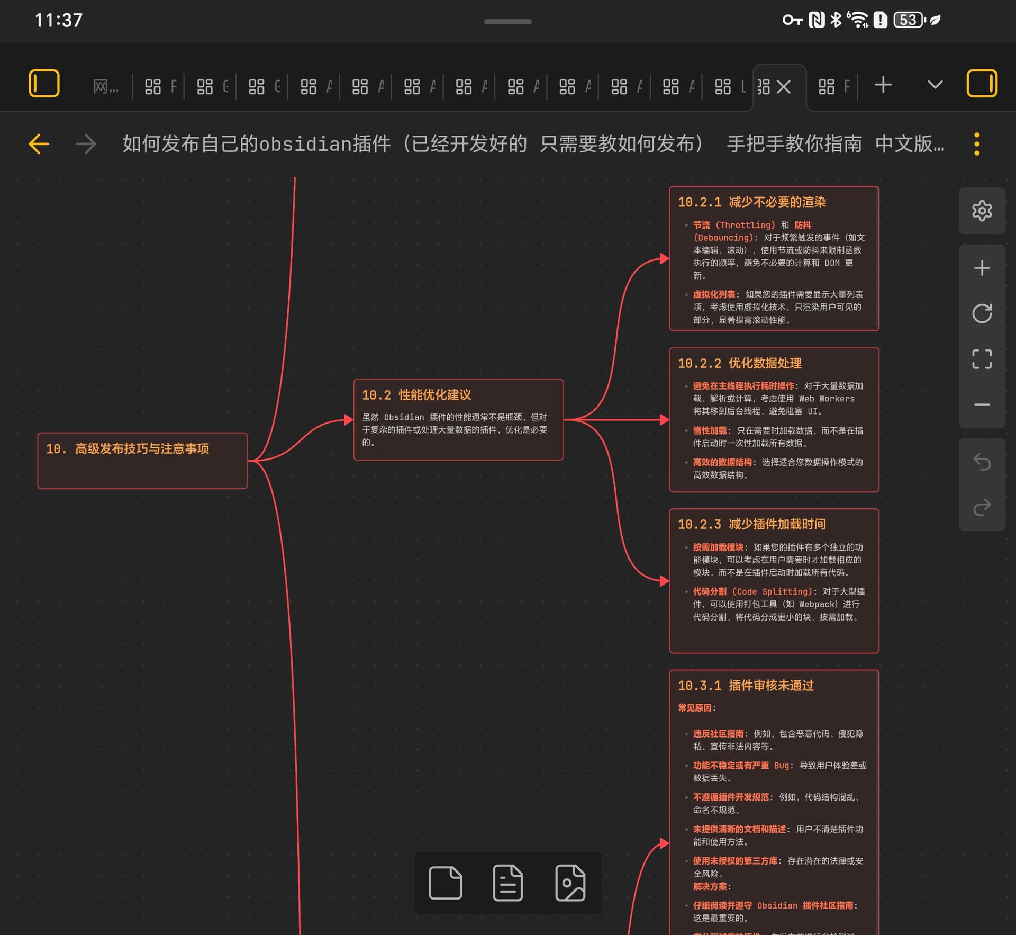
Task: Reset canvas zoom level
Action: [982, 313]
